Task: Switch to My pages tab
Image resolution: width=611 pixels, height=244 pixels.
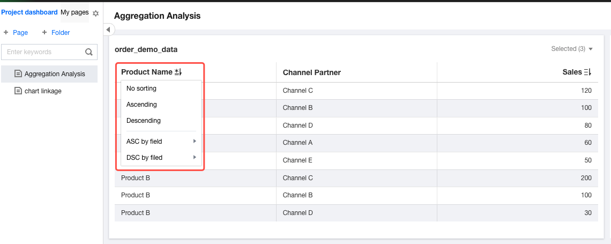Action: click(74, 12)
